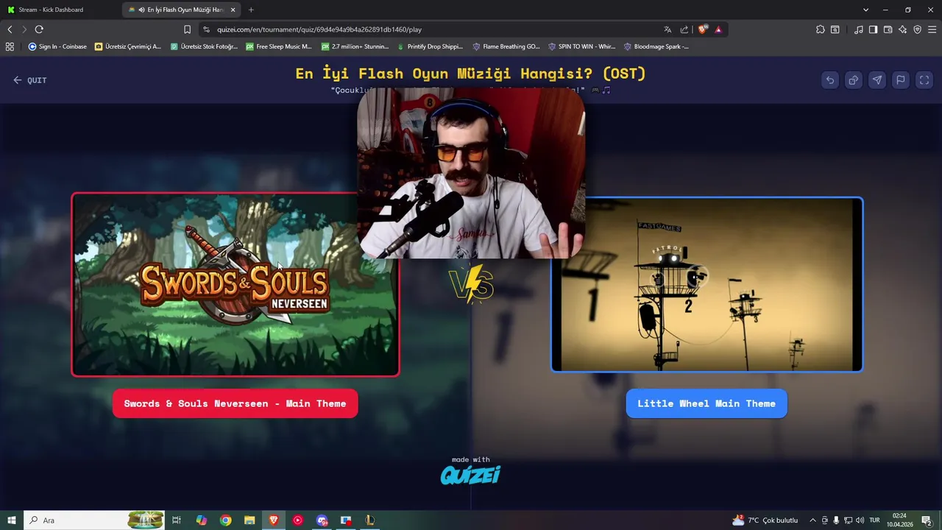Open browser extensions puzzle icon

pyautogui.click(x=820, y=29)
